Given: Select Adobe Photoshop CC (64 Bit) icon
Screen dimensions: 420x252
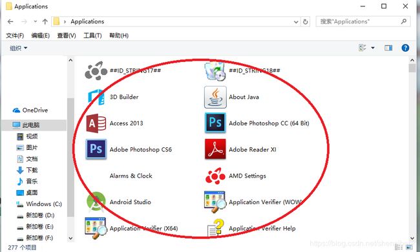Looking at the screenshot, I should 215,123.
